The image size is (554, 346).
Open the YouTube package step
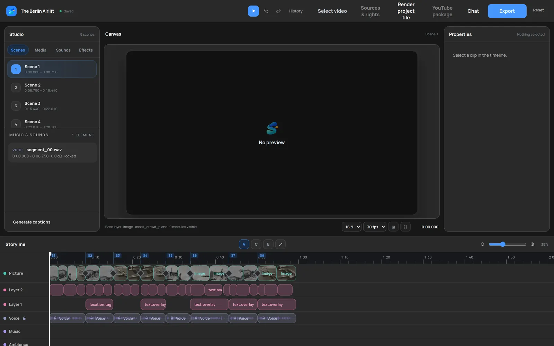click(x=442, y=11)
